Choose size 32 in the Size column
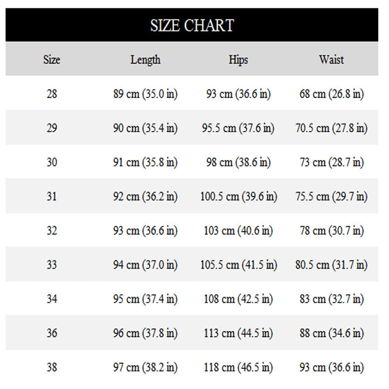 pyautogui.click(x=52, y=231)
